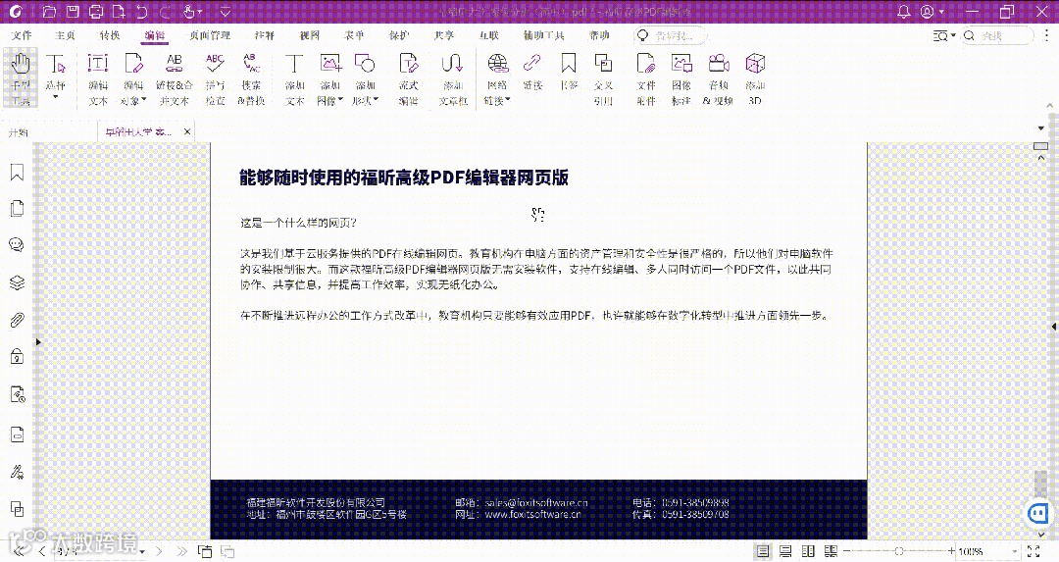Open the user account dropdown
This screenshot has width=1059, height=562.
[x=941, y=12]
